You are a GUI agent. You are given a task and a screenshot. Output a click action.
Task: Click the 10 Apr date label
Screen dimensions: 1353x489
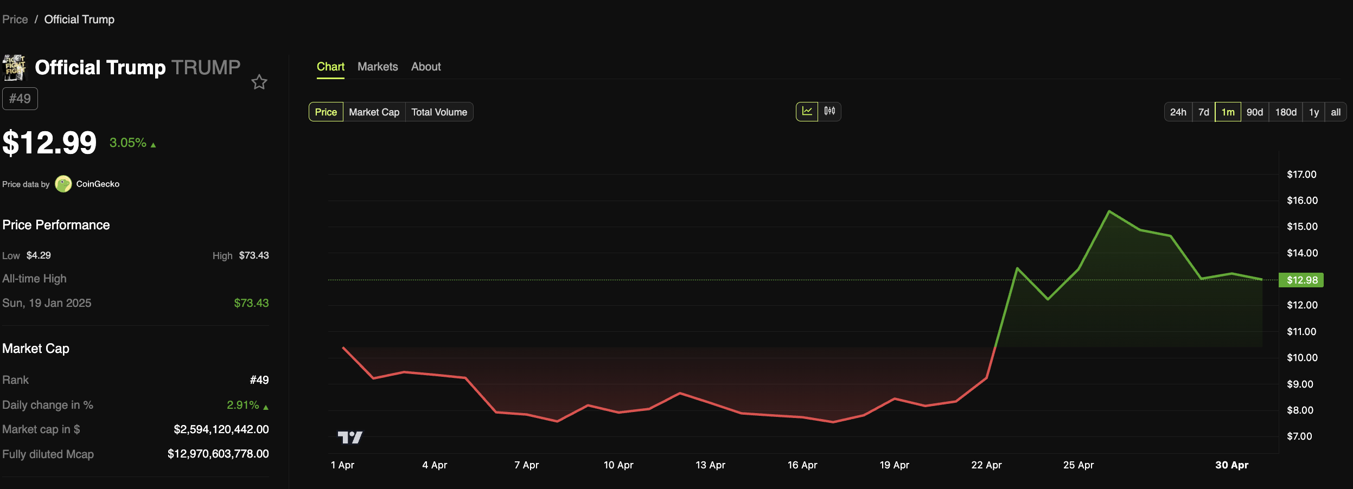[618, 465]
